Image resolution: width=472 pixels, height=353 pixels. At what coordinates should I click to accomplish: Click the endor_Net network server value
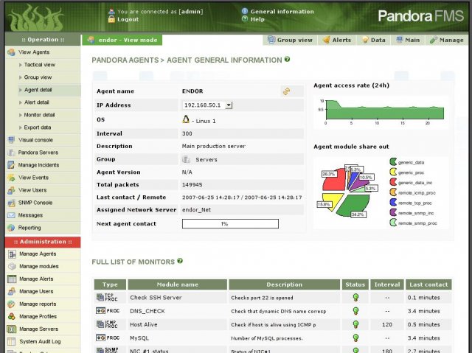pyautogui.click(x=196, y=210)
